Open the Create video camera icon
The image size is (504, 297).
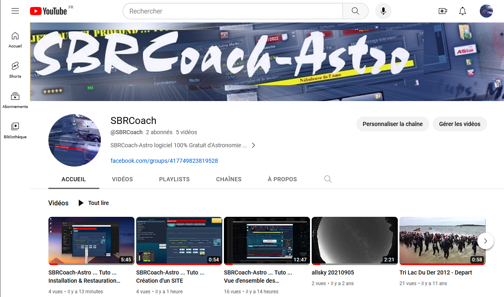(x=443, y=11)
